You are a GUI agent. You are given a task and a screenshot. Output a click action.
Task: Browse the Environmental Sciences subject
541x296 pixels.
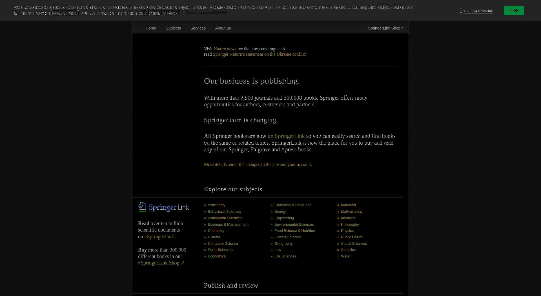tap(294, 225)
